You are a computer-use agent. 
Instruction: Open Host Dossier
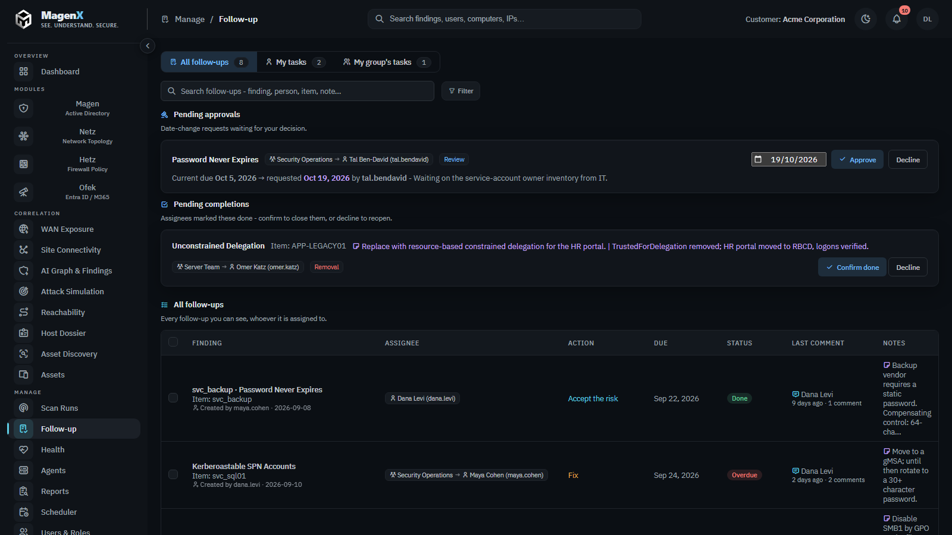[x=74, y=333]
